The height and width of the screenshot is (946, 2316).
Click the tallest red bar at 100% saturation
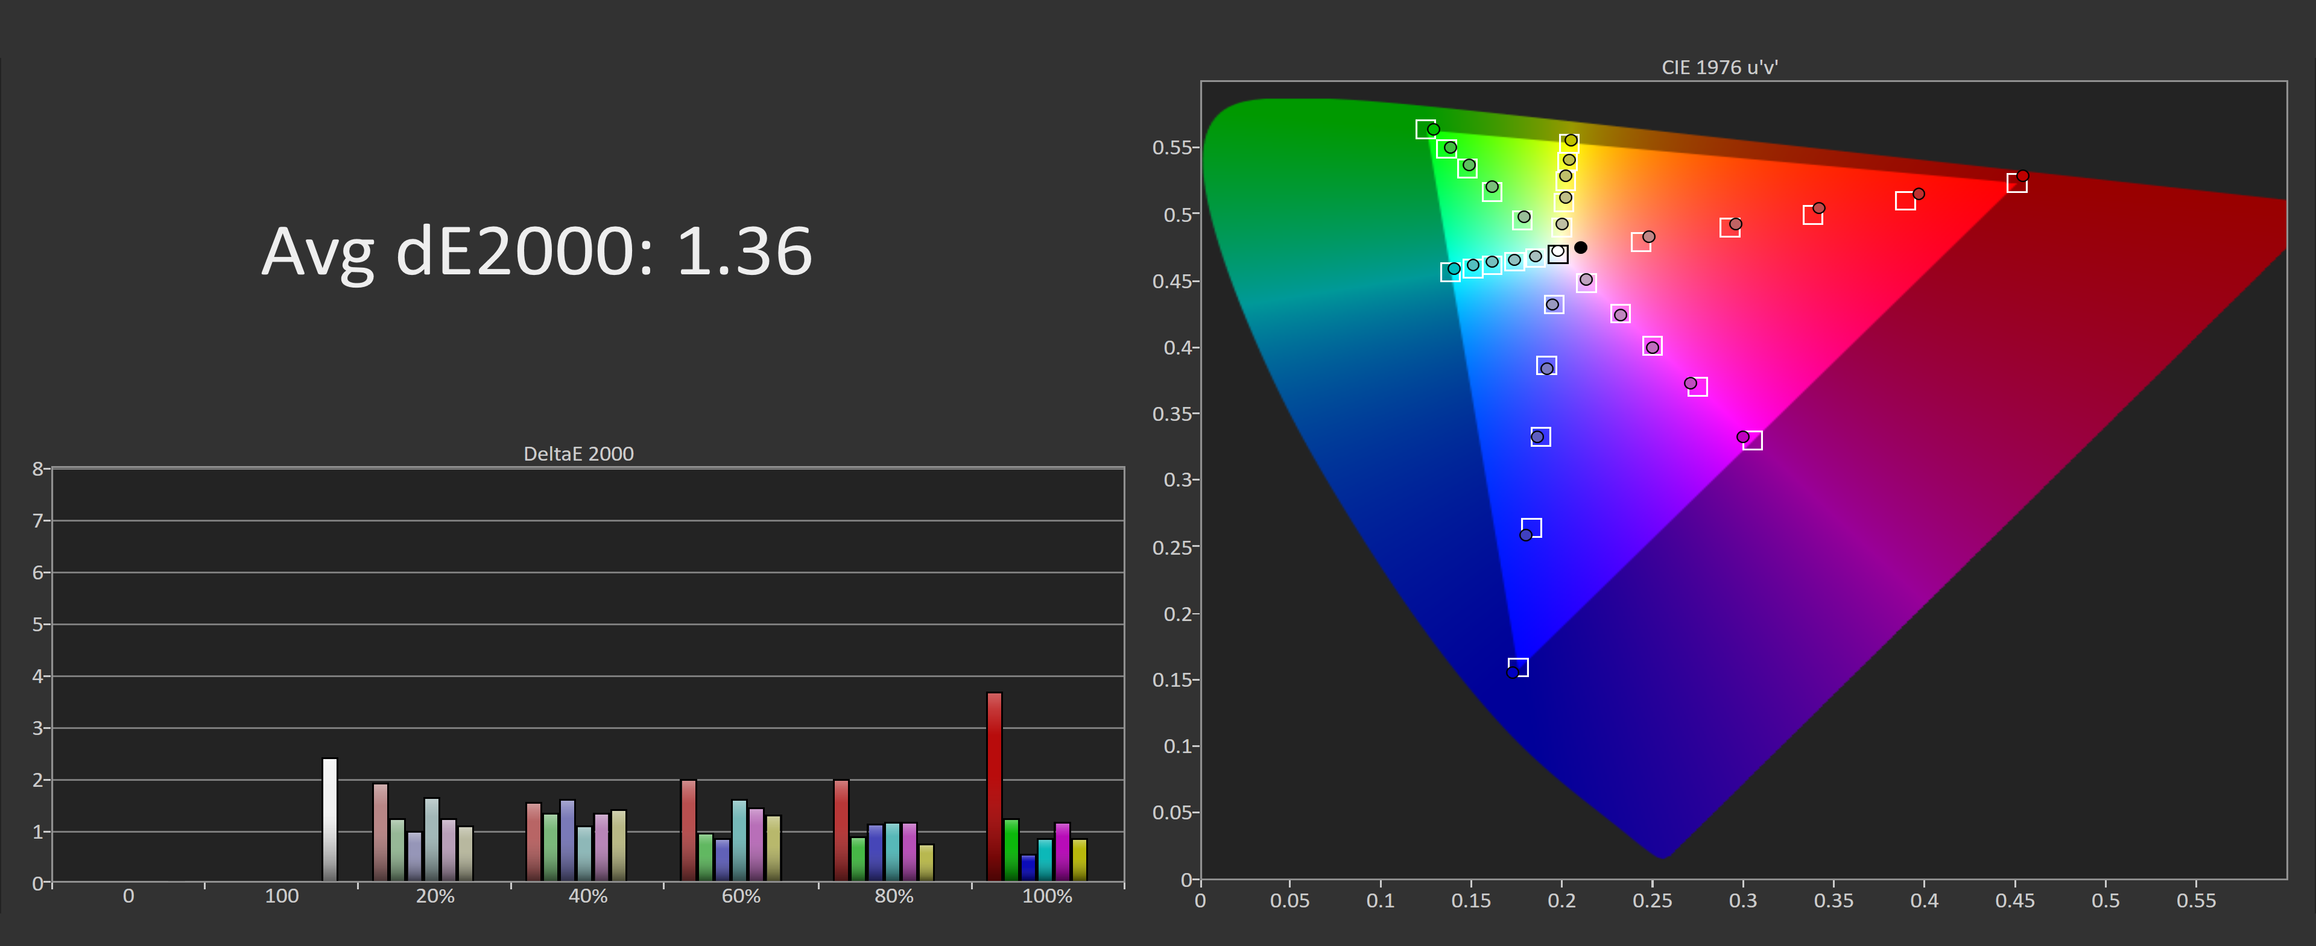click(x=993, y=786)
